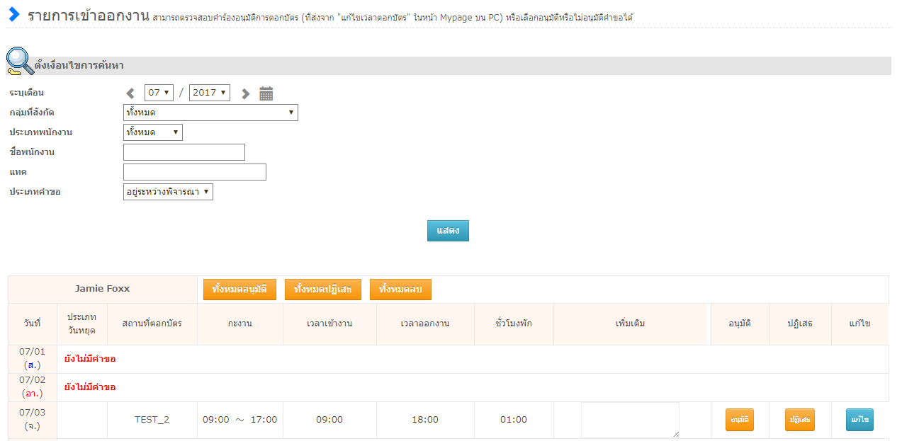Click ทั้งหมดปฏิเสธ reject-all button
902x441 pixels.
pos(322,290)
